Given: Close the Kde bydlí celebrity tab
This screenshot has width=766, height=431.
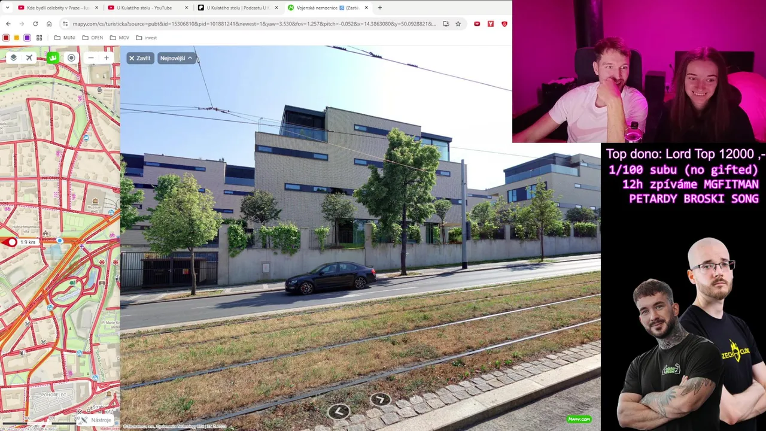Looking at the screenshot, I should click(96, 8).
